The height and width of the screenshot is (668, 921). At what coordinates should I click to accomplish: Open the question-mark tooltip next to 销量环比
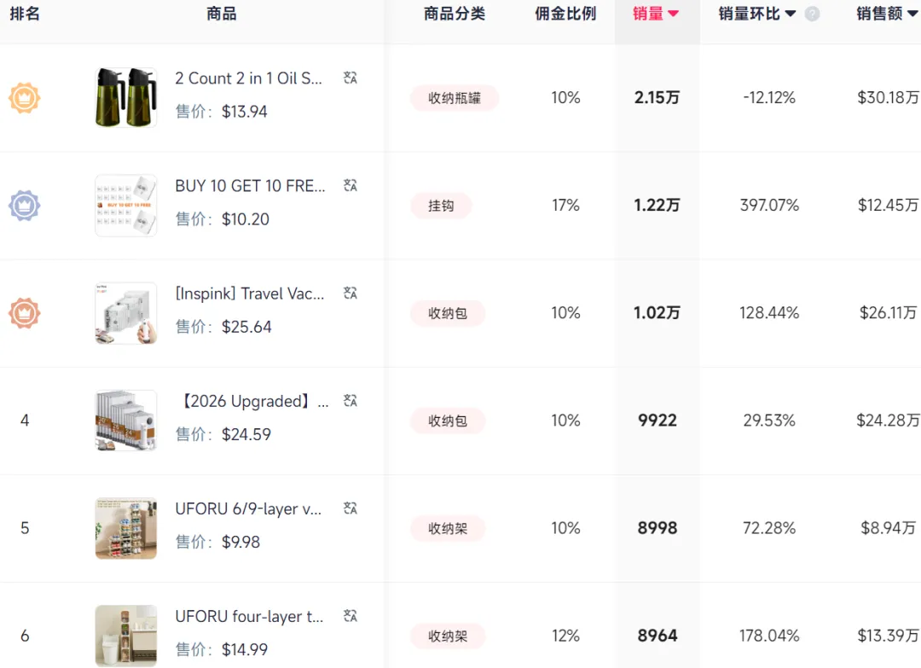(x=810, y=14)
